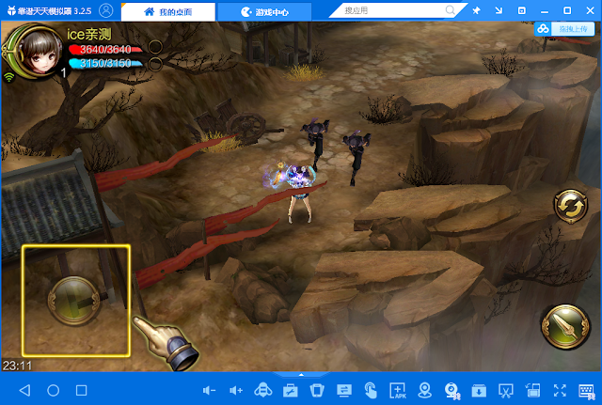Install an APK with the APK icon
602x405 pixels.
pyautogui.click(x=398, y=390)
